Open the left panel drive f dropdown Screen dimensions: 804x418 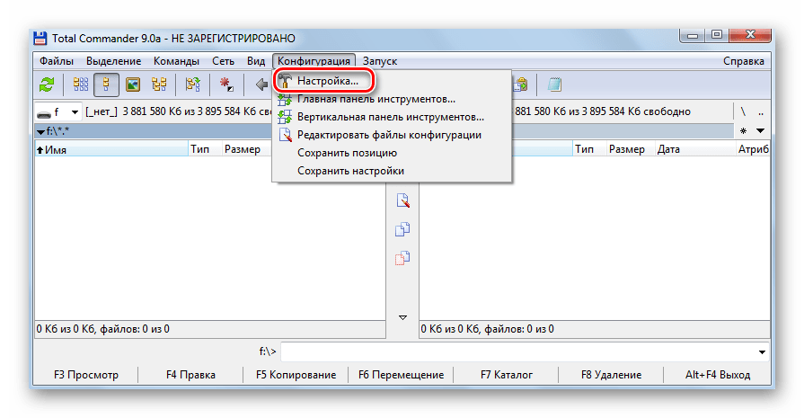75,111
